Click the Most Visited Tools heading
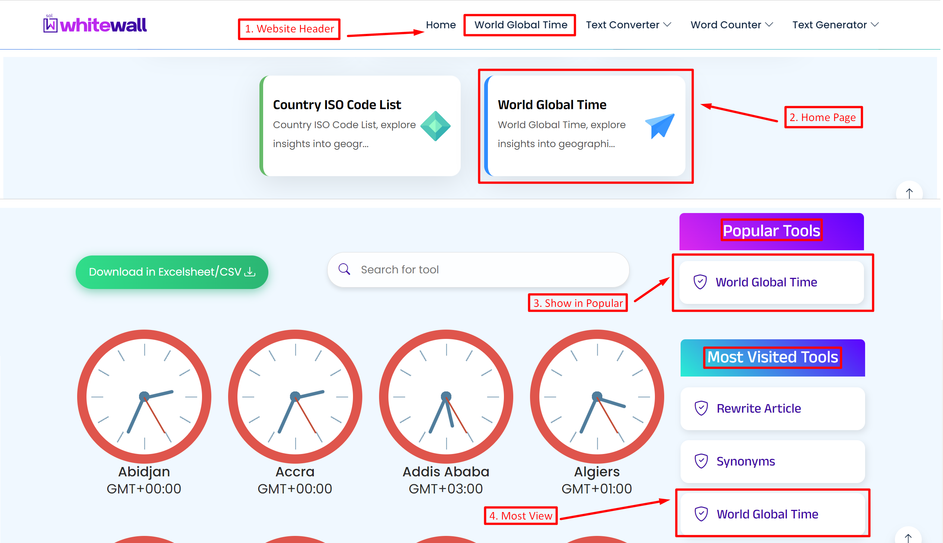 tap(772, 357)
